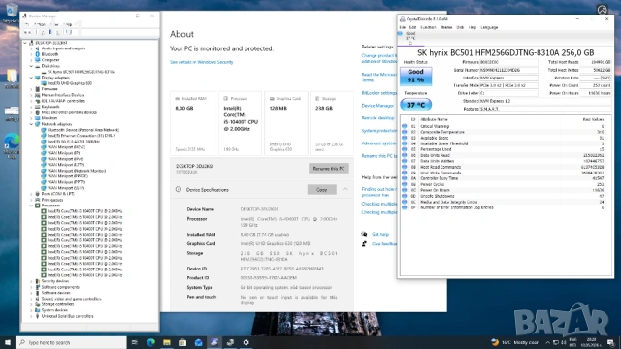
Task: Launch Microsoft Edge from the taskbar
Action: pos(151,342)
